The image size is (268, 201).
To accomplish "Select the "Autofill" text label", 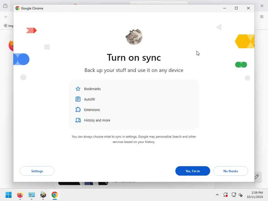I will coord(90,99).
